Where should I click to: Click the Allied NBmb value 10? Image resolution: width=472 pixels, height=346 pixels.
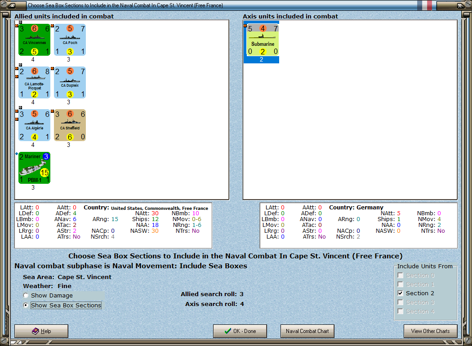pyautogui.click(x=196, y=213)
